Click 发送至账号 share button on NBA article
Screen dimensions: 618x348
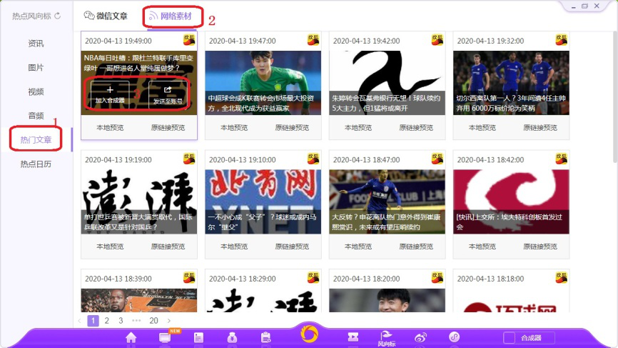168,95
